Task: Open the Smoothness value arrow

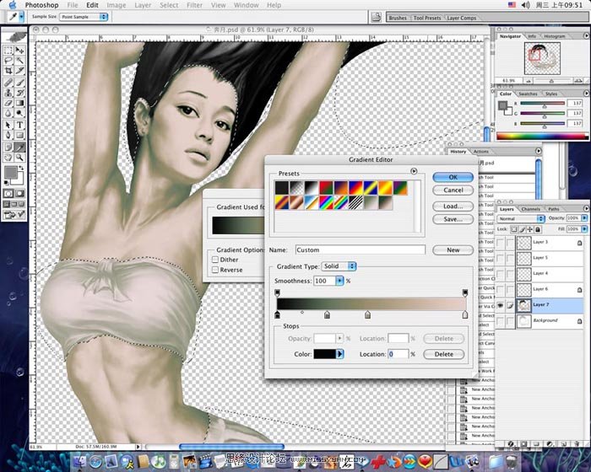Action: tap(339, 281)
